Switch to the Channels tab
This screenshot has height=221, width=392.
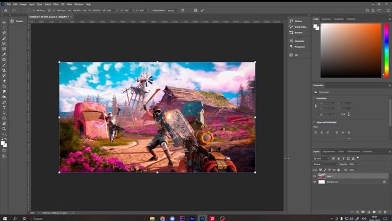coord(367,152)
